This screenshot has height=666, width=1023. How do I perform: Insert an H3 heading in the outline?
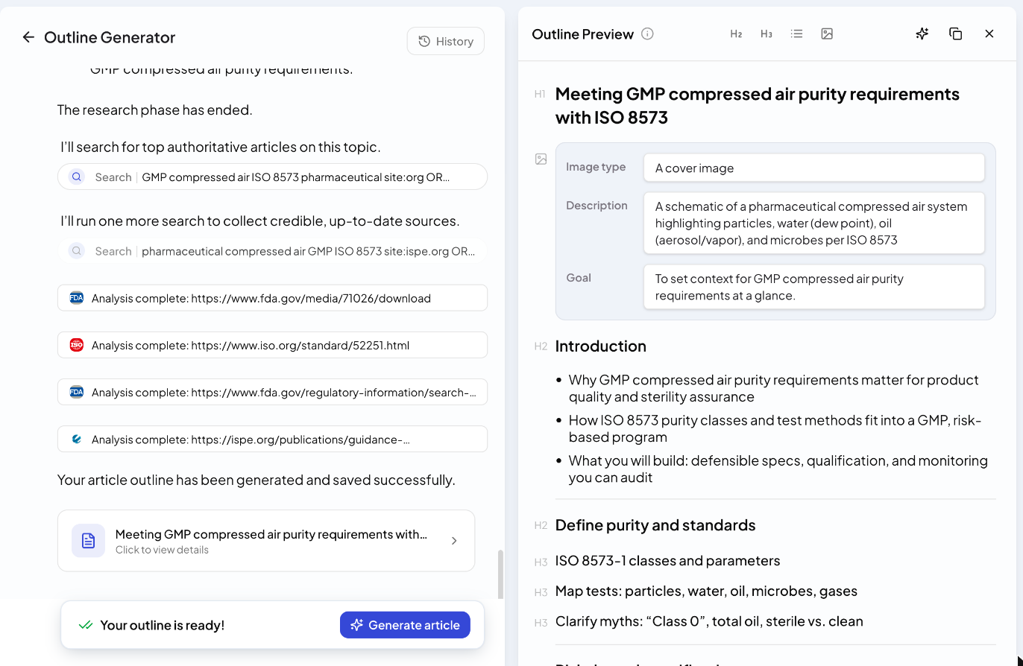[x=767, y=34]
